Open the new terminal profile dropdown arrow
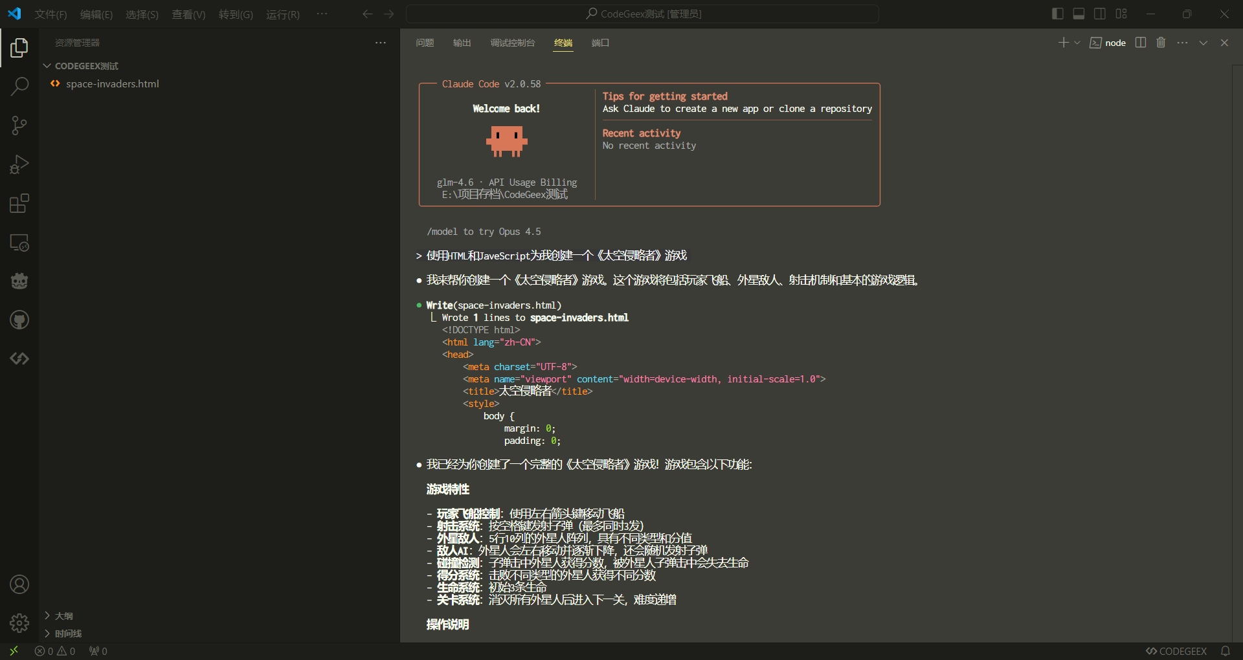The width and height of the screenshot is (1243, 660). coord(1077,43)
